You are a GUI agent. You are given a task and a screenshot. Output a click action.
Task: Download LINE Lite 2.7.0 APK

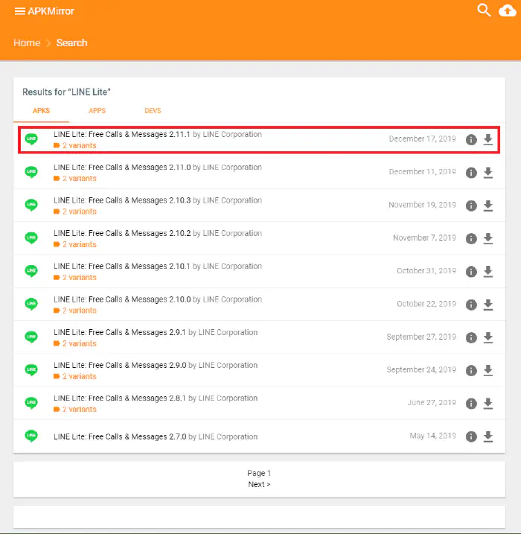tap(488, 436)
